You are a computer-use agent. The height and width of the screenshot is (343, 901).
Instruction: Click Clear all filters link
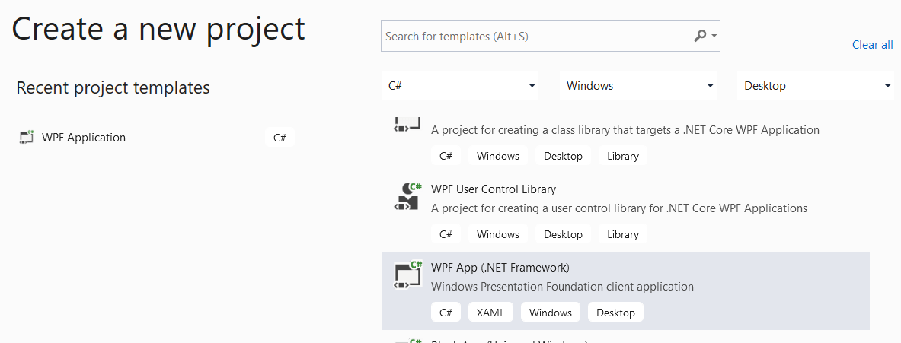(x=872, y=45)
